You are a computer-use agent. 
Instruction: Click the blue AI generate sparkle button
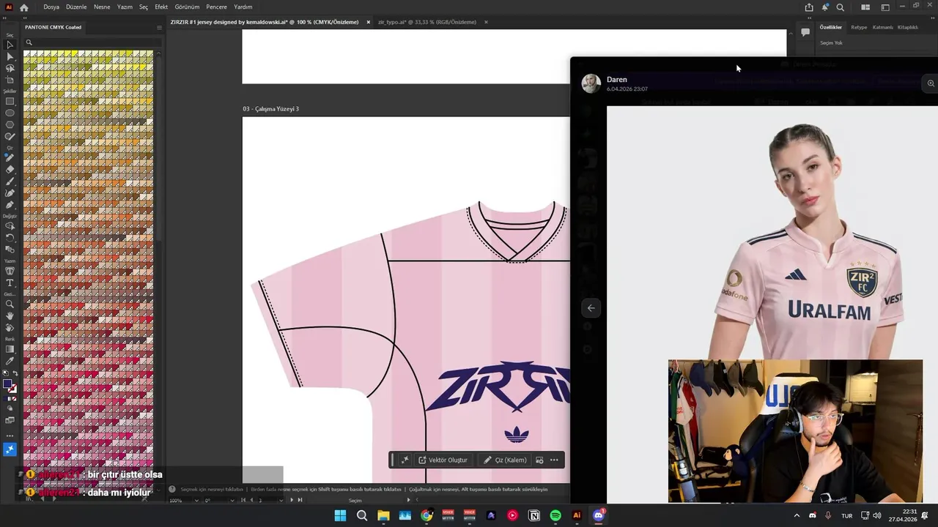pos(10,449)
